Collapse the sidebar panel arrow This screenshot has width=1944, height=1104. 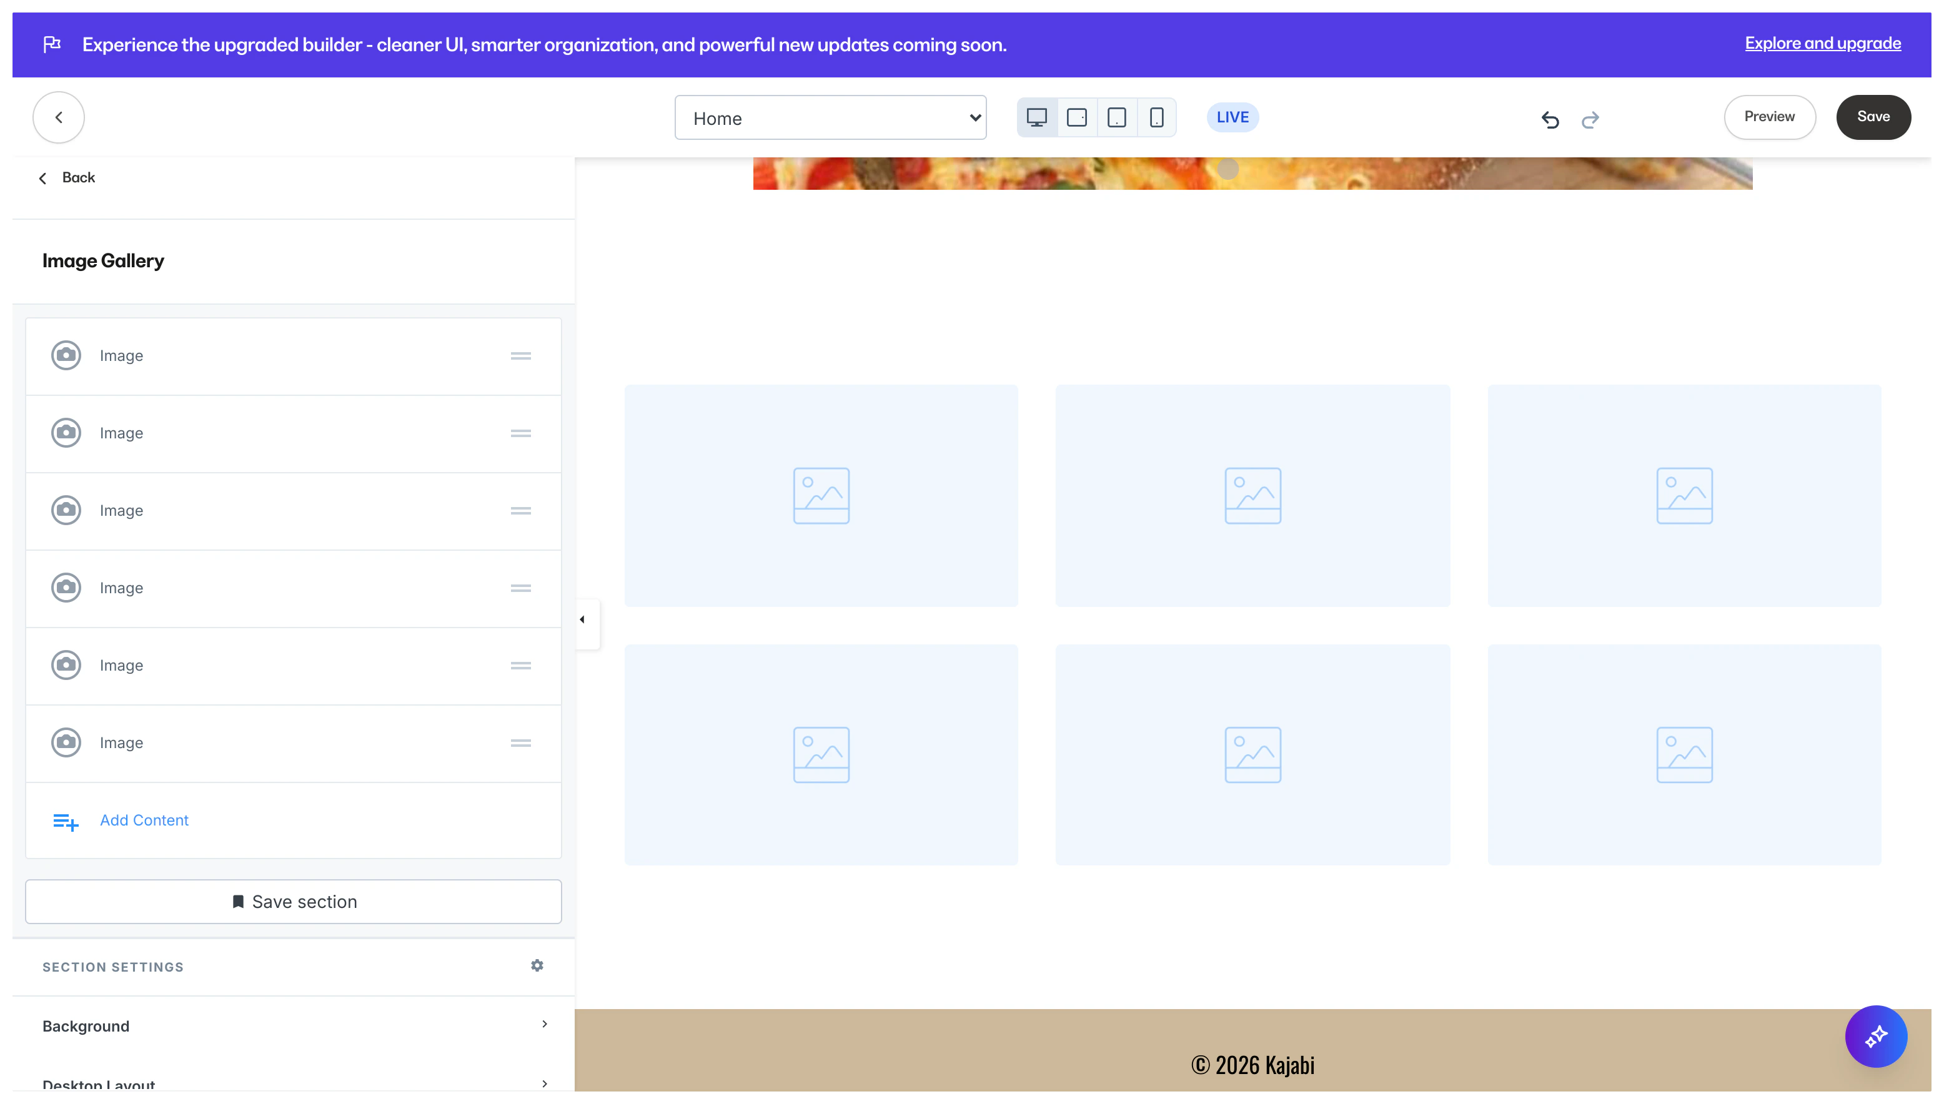point(583,620)
